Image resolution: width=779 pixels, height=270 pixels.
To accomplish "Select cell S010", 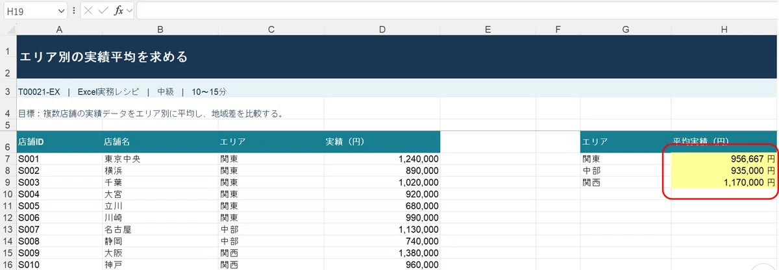I will click(x=59, y=265).
